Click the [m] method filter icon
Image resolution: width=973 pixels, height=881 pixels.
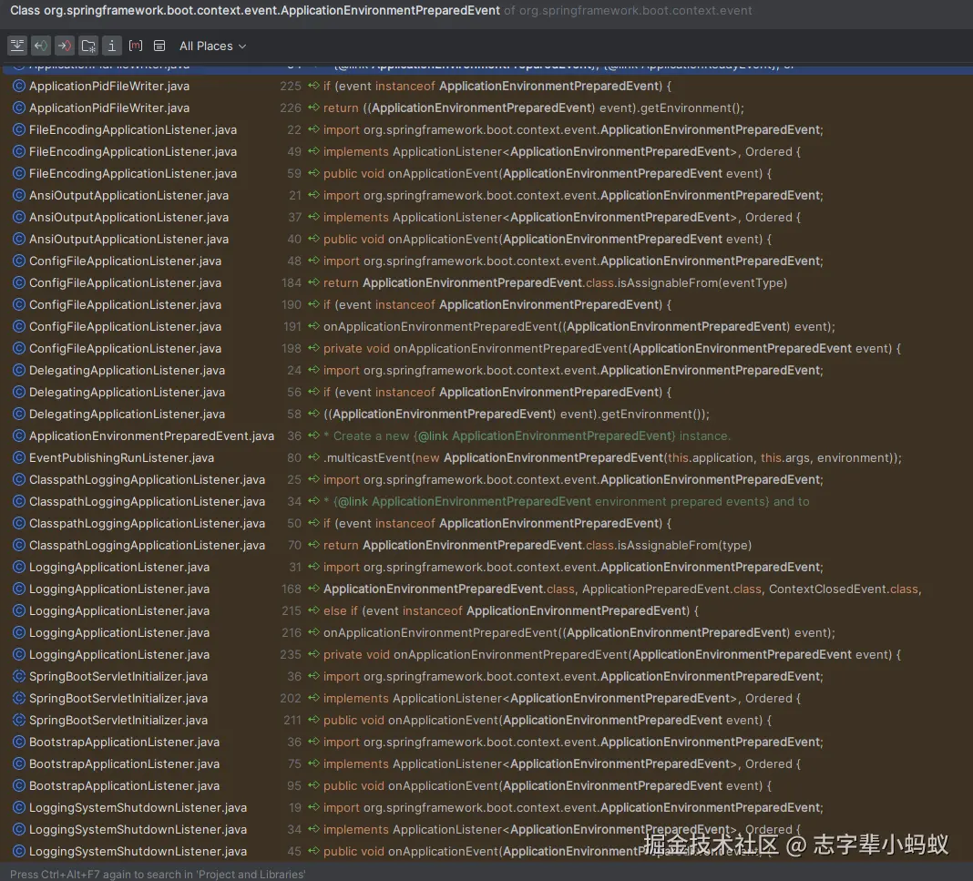click(x=135, y=46)
